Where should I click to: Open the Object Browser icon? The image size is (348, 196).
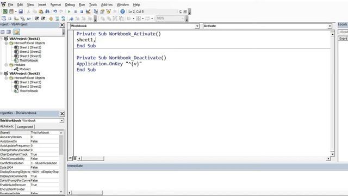click(x=109, y=11)
